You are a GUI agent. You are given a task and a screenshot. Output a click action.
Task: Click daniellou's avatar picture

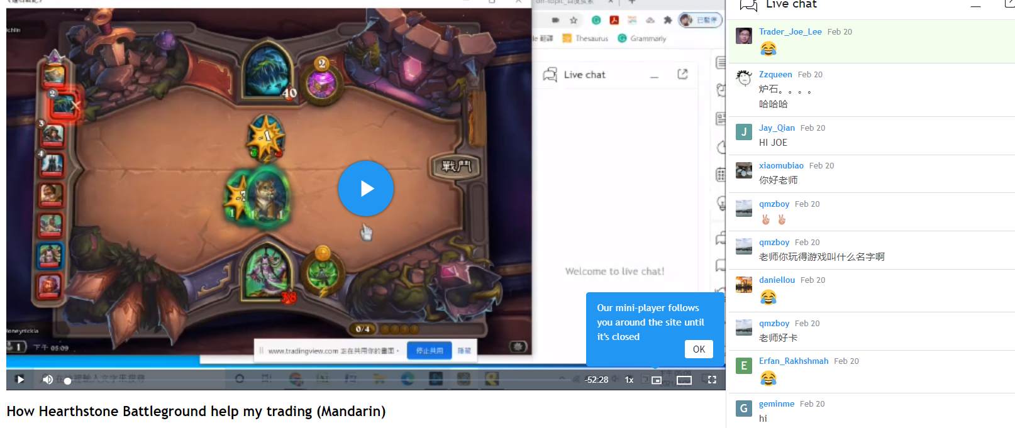[744, 284]
